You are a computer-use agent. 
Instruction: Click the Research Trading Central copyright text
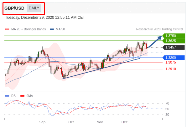(159, 29)
